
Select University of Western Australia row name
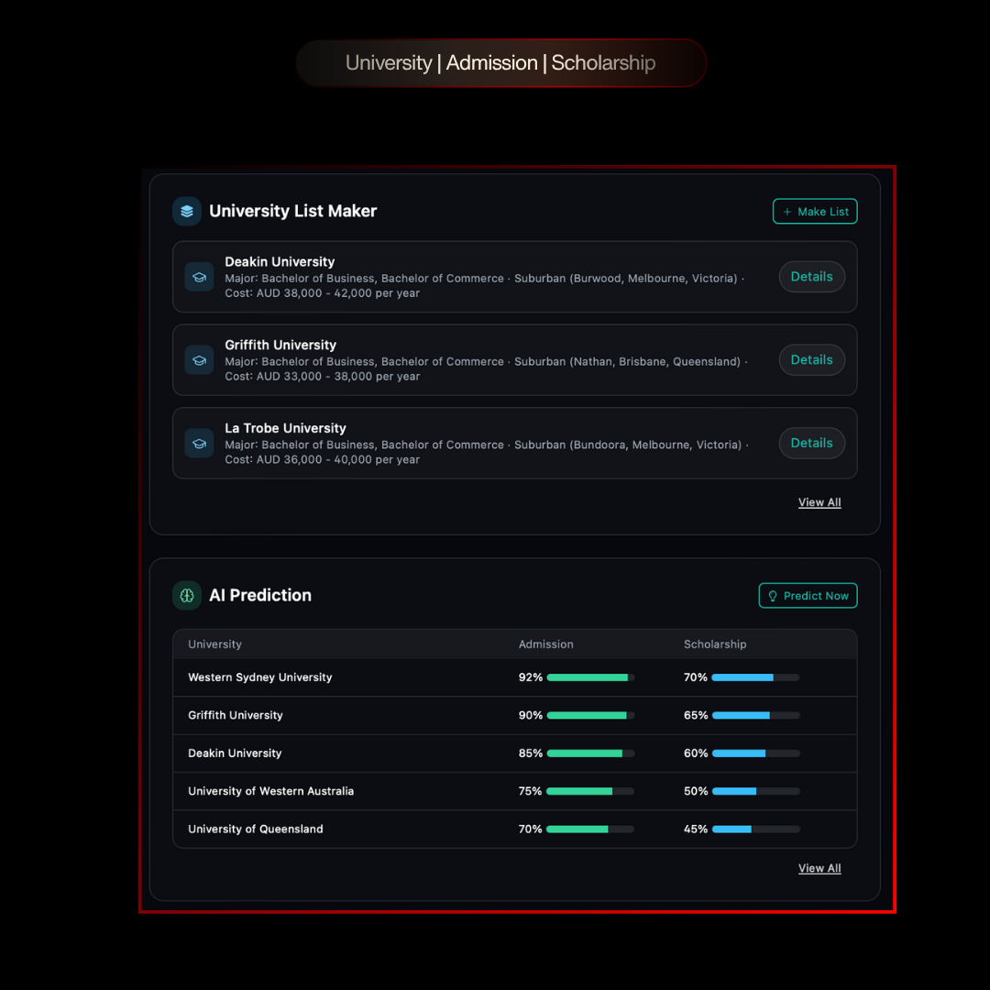coord(270,791)
